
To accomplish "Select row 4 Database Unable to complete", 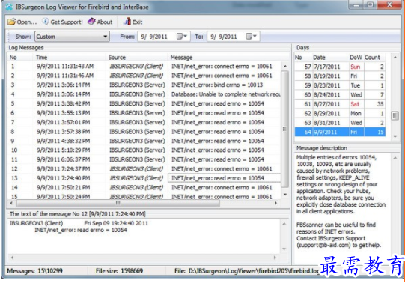I will coord(144,94).
